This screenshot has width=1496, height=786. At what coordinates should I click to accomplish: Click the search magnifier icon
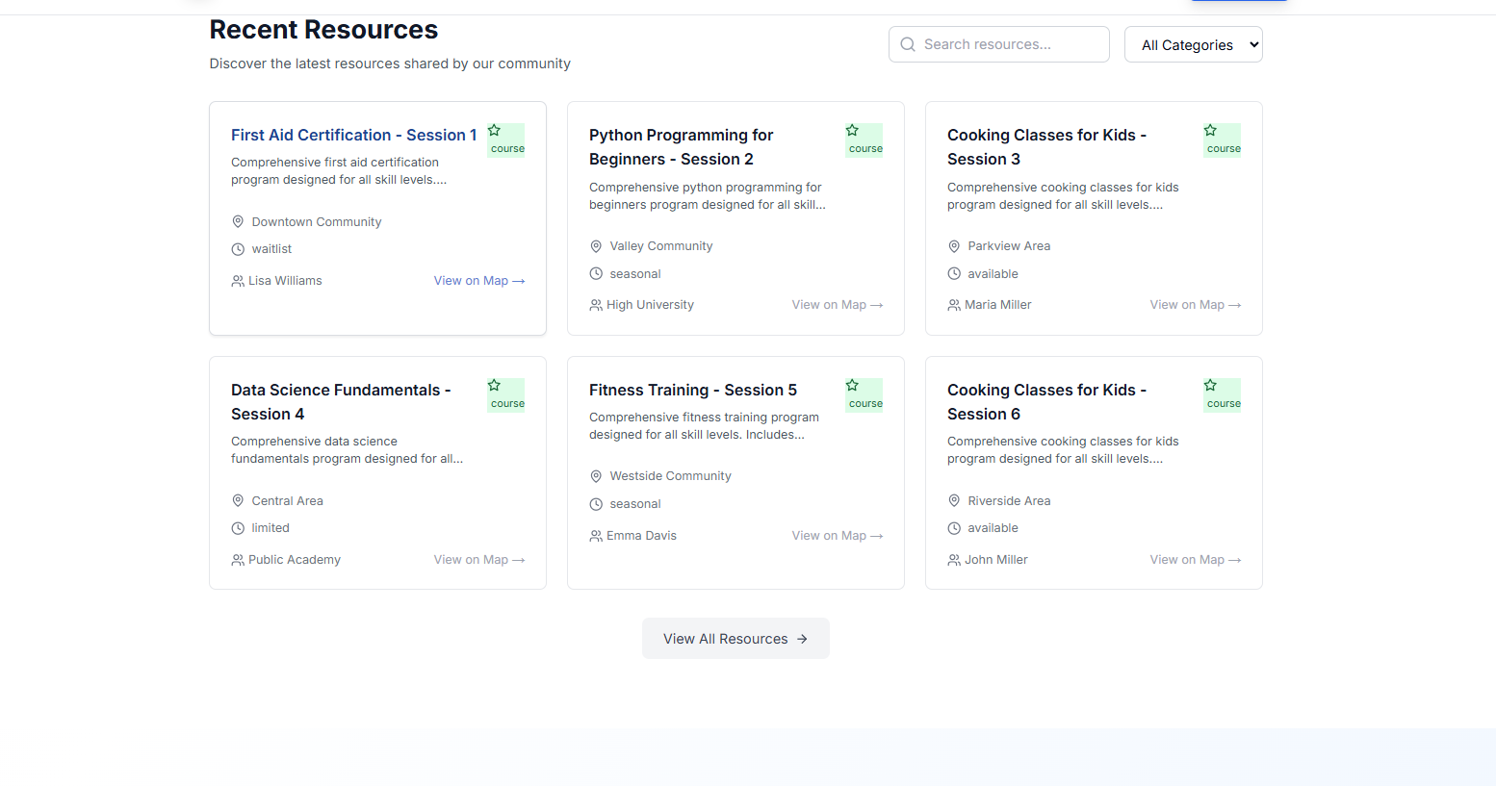[x=908, y=44]
